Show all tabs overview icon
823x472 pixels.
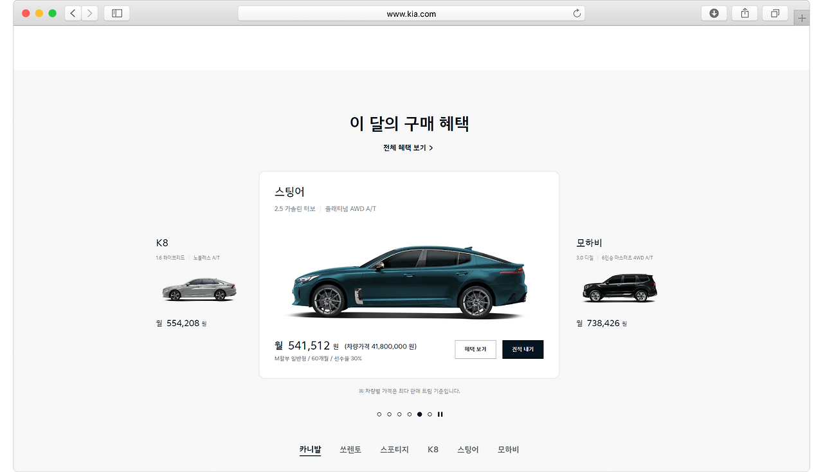point(775,14)
